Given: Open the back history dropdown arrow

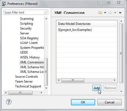Looking at the screenshot, I should pyautogui.click(x=105, y=13).
